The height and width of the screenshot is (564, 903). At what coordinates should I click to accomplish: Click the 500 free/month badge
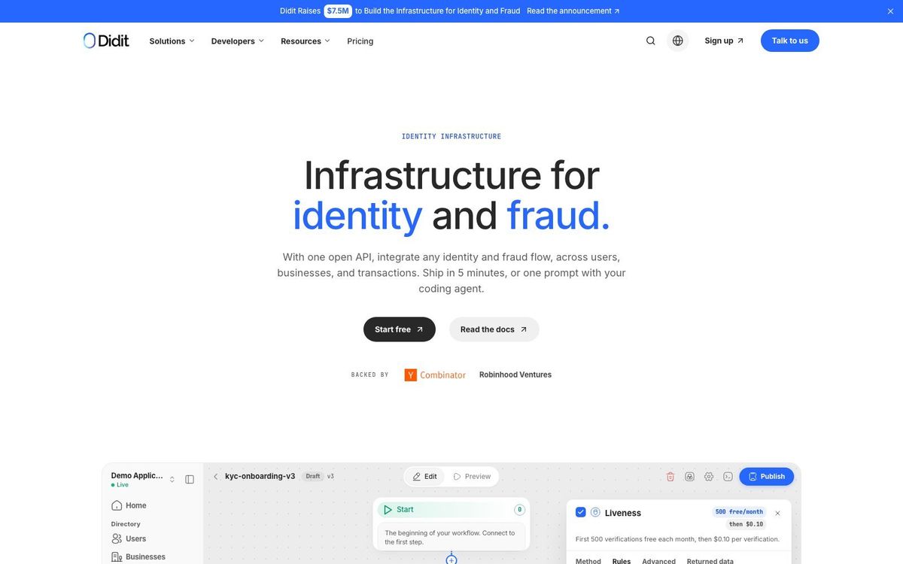coord(739,511)
